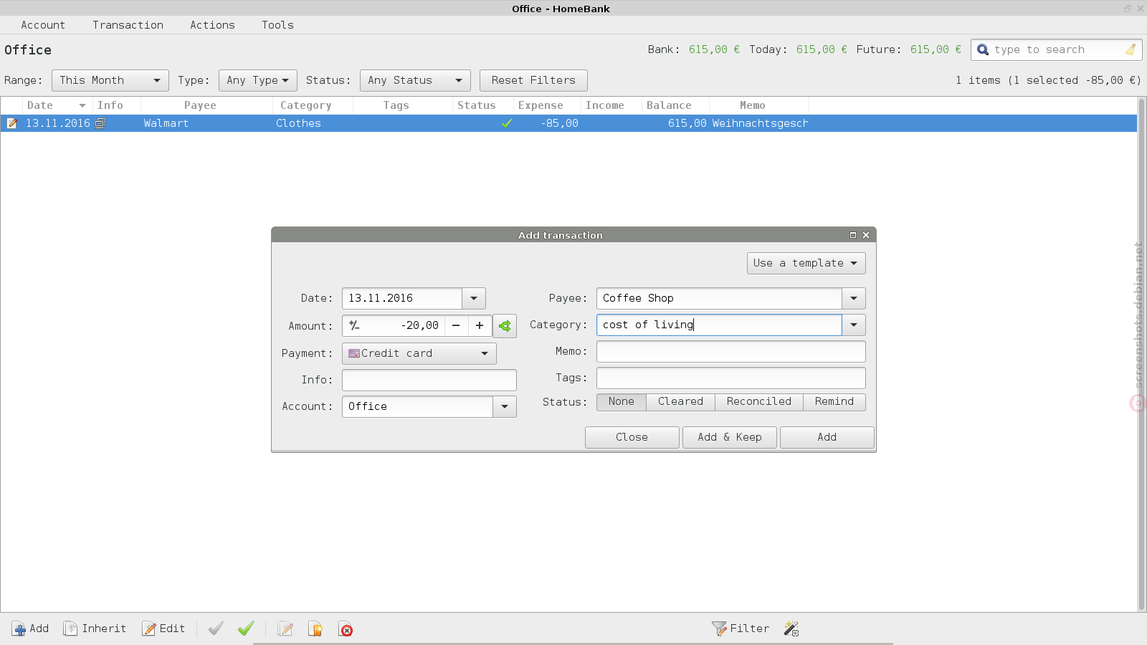Open the Transaction menu
Viewport: 1147px width, 645px height.
[128, 25]
